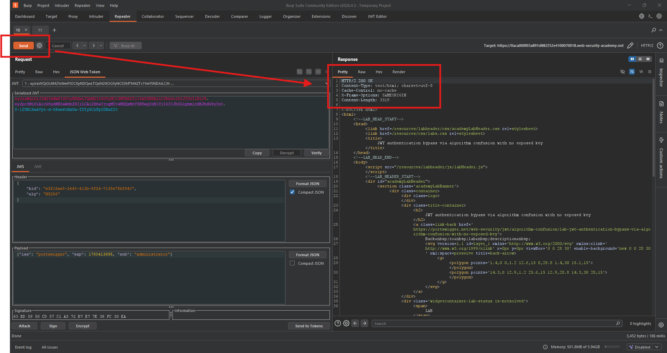Jump to next search match in response
667x353 pixels.
(x=364, y=323)
